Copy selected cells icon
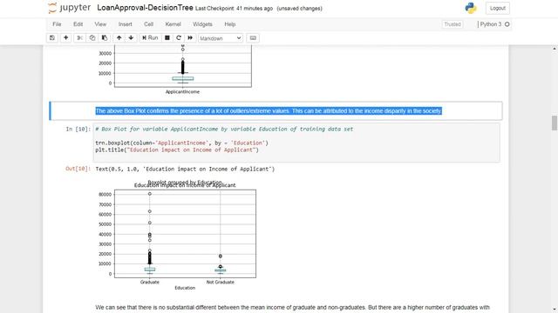Screen dimensions: 558x313 tap(92, 37)
